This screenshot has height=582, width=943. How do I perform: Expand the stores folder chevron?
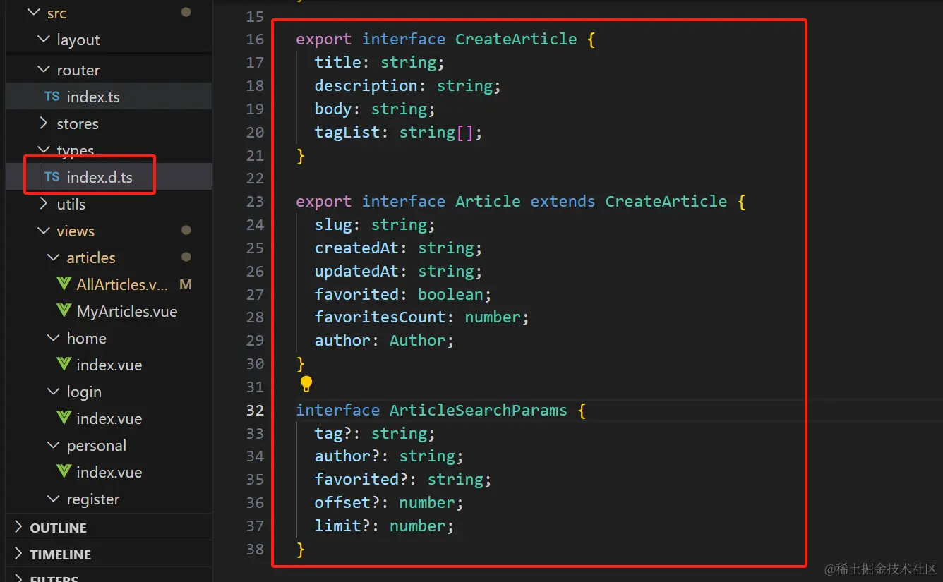43,123
